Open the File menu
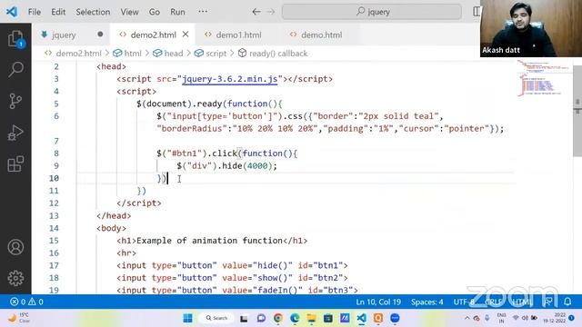This screenshot has width=582, height=327. tap(35, 12)
